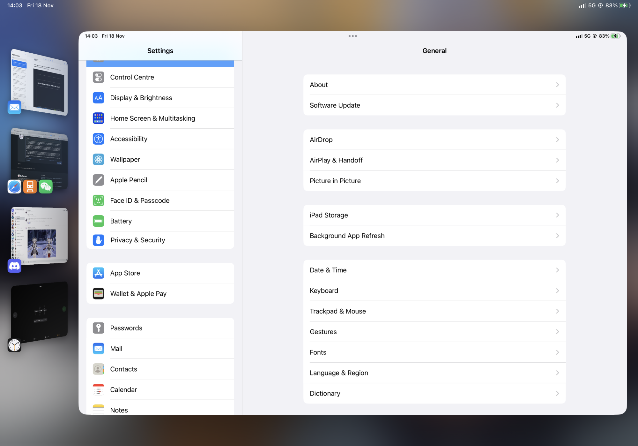The width and height of the screenshot is (638, 446).
Task: Tap chevron on iPad Storage row
Action: pyautogui.click(x=557, y=215)
